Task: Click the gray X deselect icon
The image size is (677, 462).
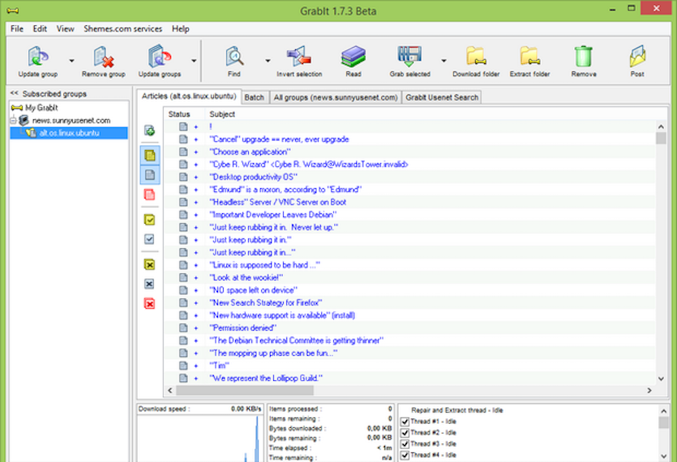Action: 149,284
